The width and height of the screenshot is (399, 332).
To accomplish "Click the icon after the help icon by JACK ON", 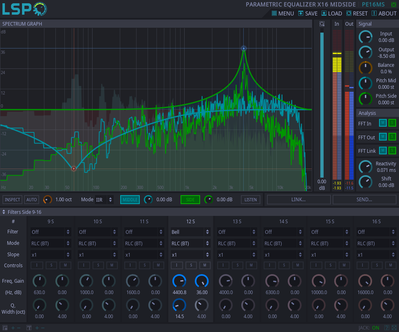I will pos(394,328).
